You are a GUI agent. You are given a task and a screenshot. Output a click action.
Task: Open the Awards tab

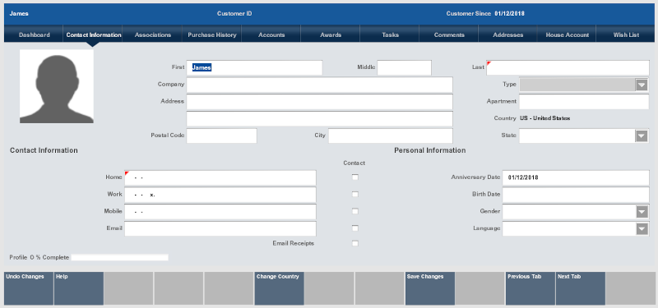[331, 34]
